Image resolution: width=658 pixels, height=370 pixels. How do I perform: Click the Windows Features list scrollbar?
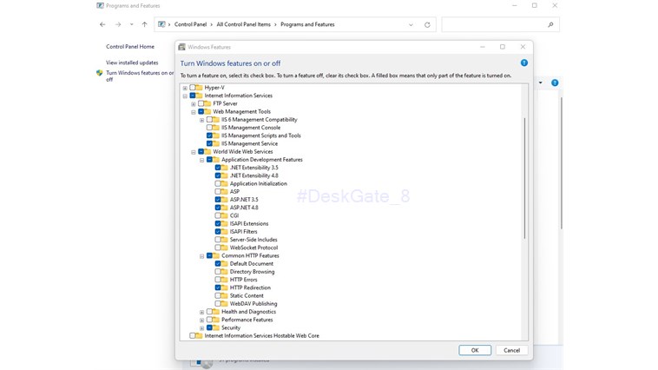[x=524, y=179]
